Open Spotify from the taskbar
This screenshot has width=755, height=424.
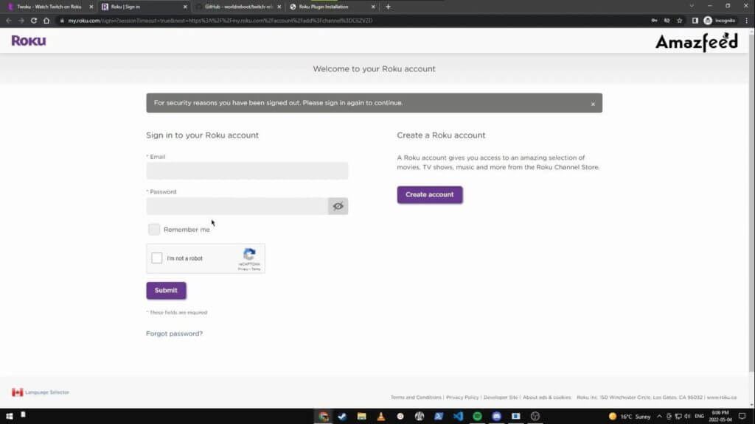click(x=477, y=417)
